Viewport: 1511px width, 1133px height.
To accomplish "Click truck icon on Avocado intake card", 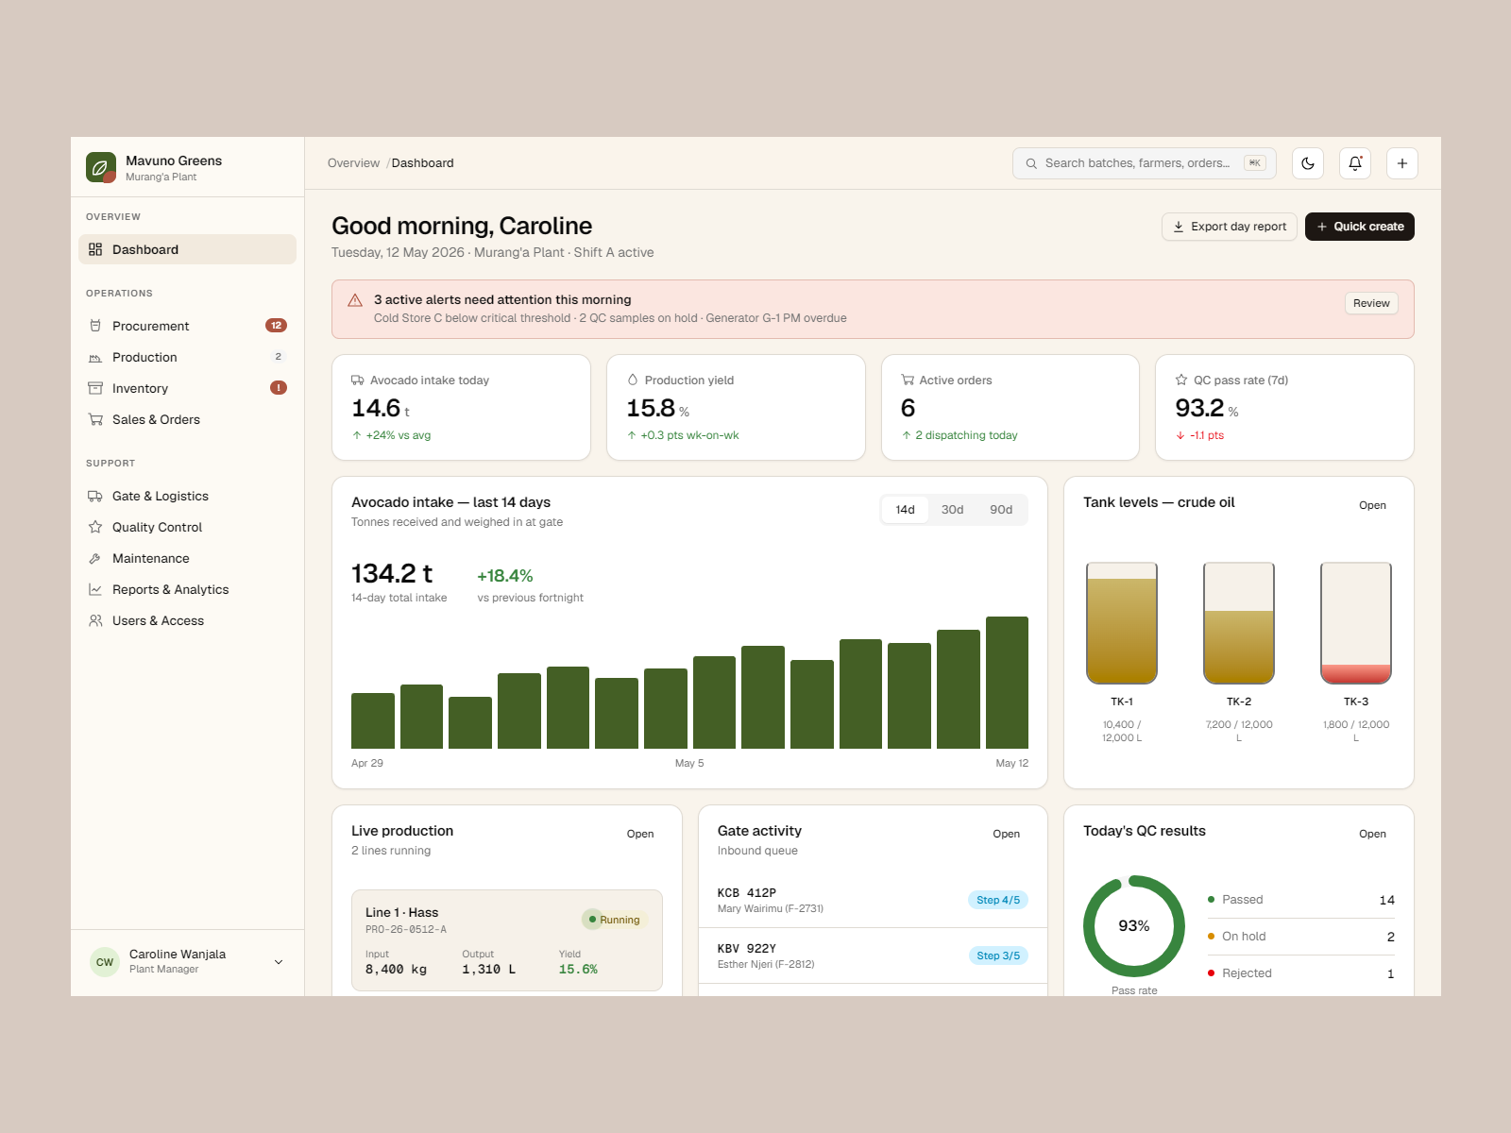I will coord(358,380).
